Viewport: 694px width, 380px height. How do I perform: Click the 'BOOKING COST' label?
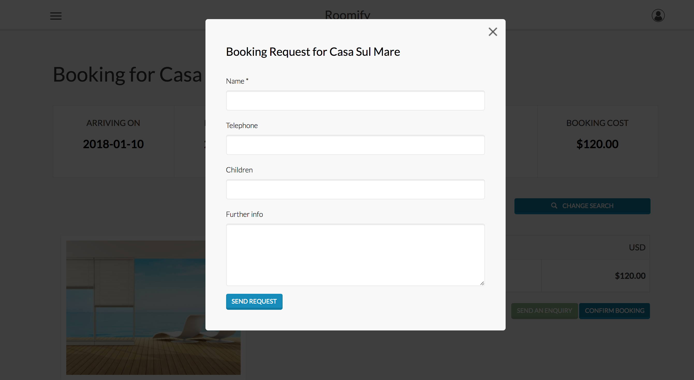pos(597,123)
